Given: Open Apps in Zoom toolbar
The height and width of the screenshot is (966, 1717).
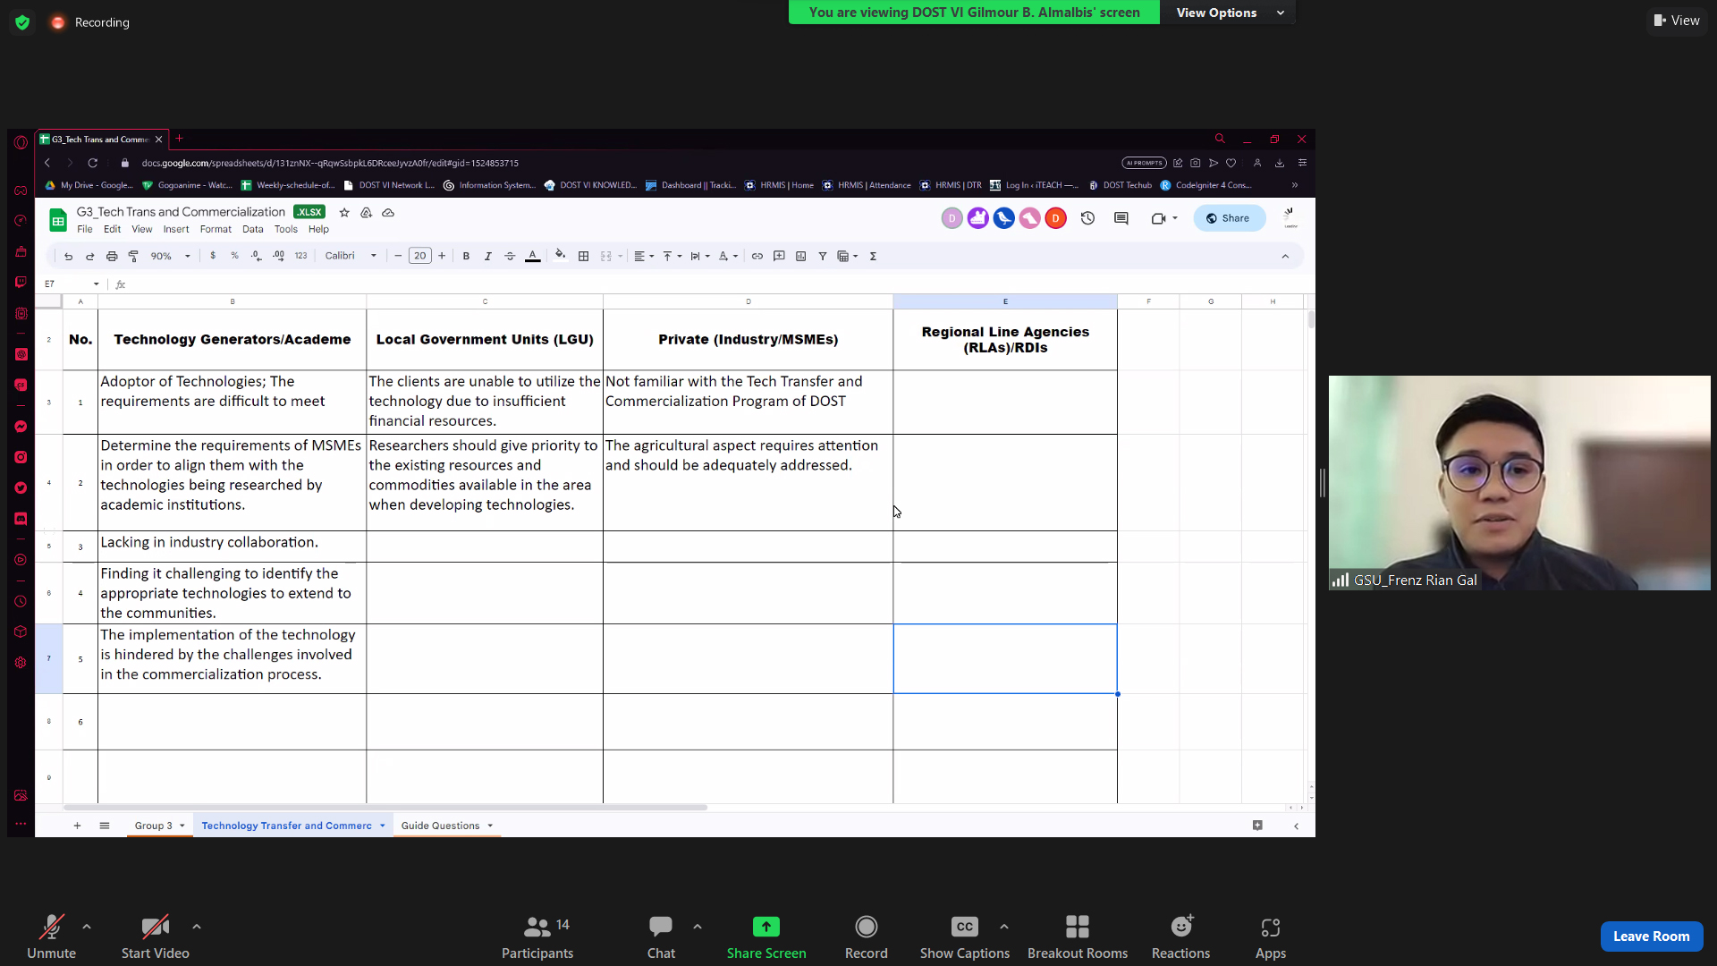Looking at the screenshot, I should tap(1270, 936).
